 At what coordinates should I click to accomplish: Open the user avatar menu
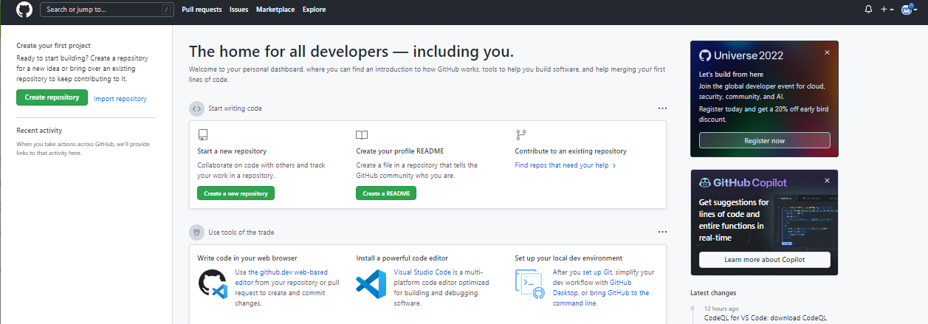[x=909, y=10]
